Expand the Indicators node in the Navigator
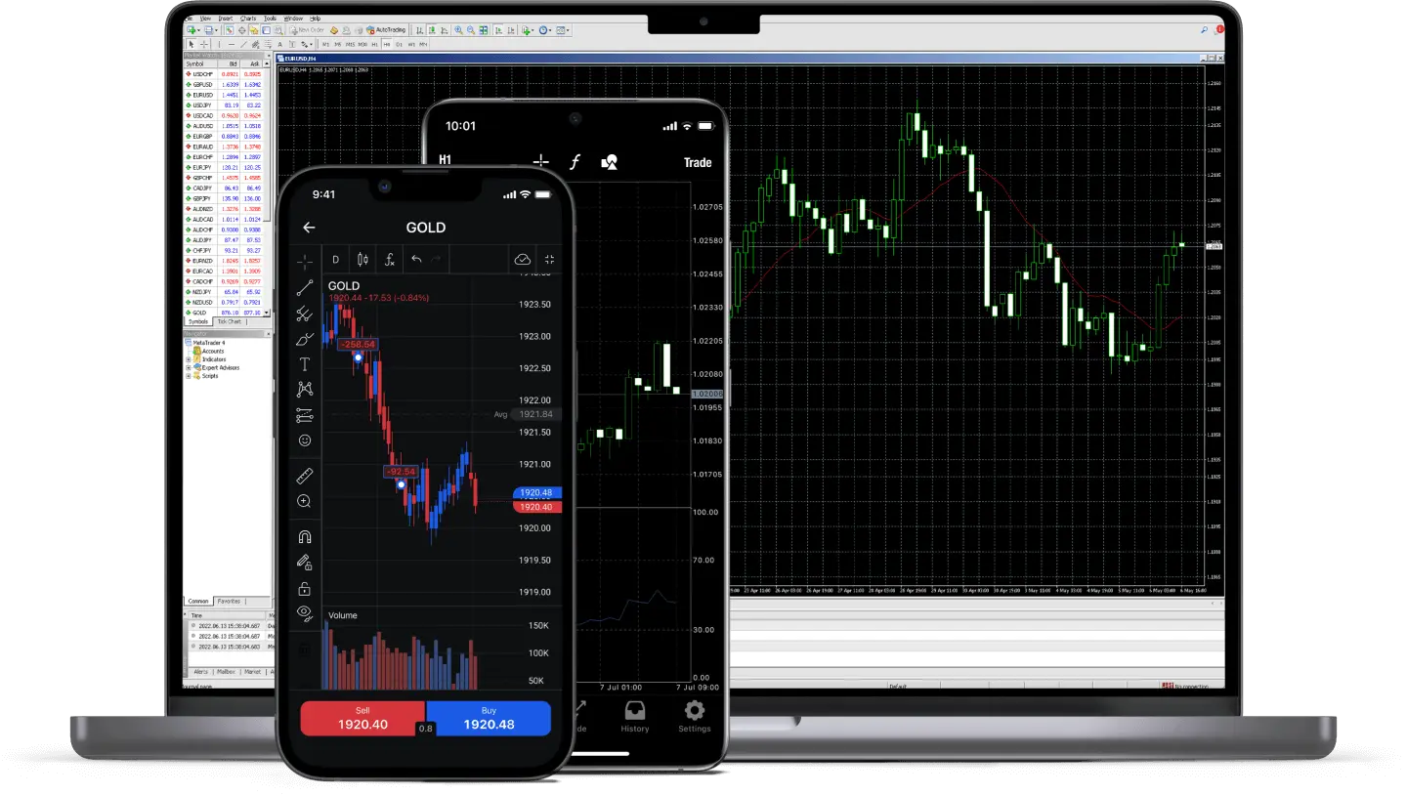This screenshot has height=796, width=1407. [188, 359]
